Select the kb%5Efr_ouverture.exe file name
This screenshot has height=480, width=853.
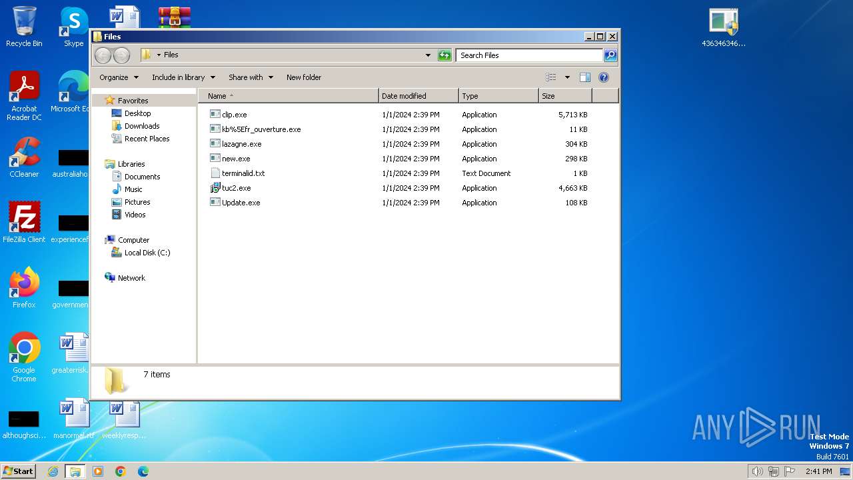261,129
